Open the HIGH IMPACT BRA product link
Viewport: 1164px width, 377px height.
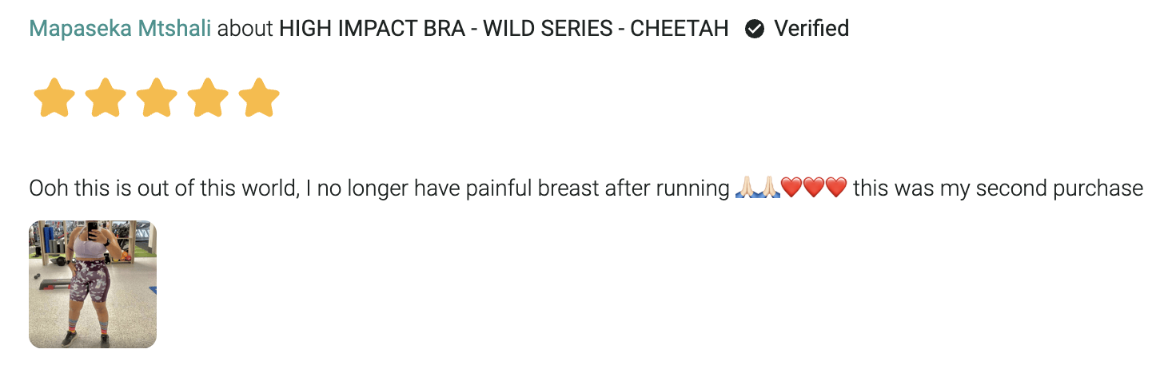tap(504, 29)
